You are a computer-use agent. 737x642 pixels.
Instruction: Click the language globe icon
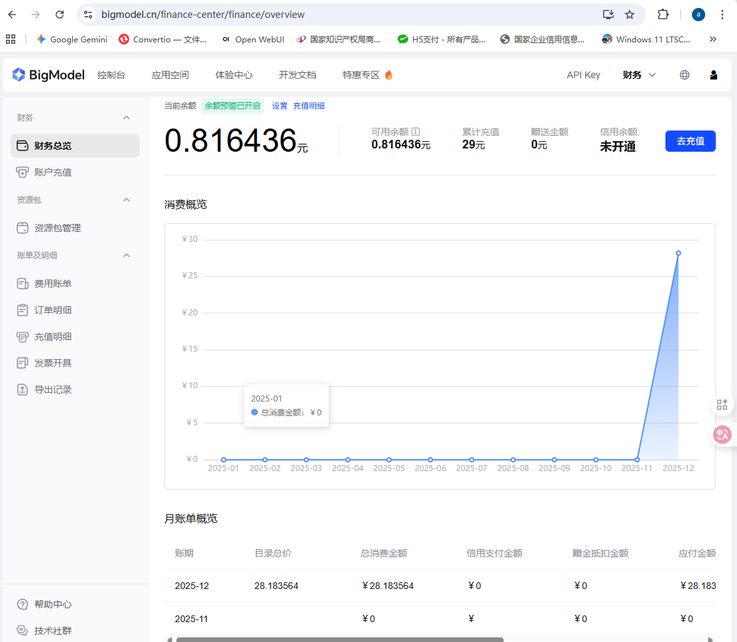(685, 75)
